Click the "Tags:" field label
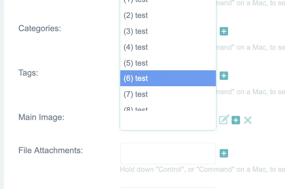 point(28,73)
